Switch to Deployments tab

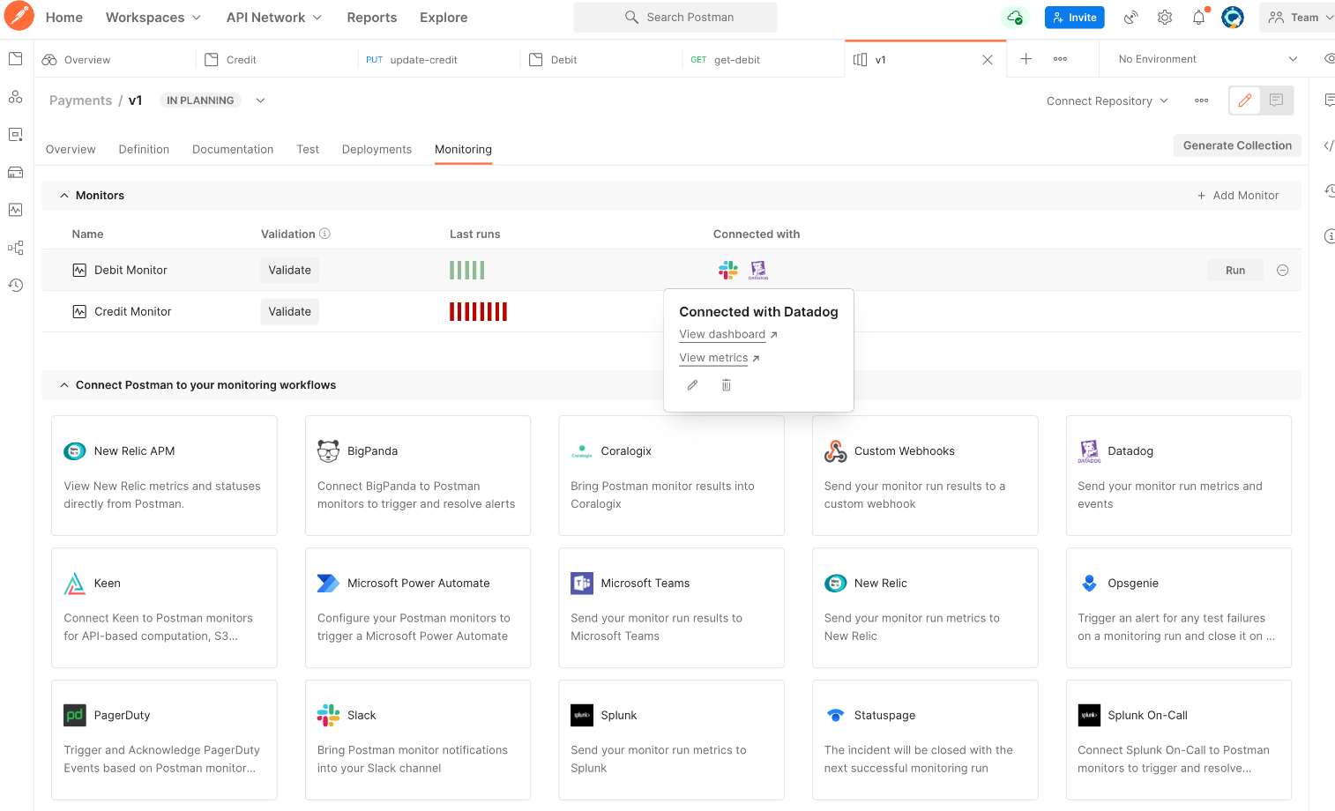377,149
